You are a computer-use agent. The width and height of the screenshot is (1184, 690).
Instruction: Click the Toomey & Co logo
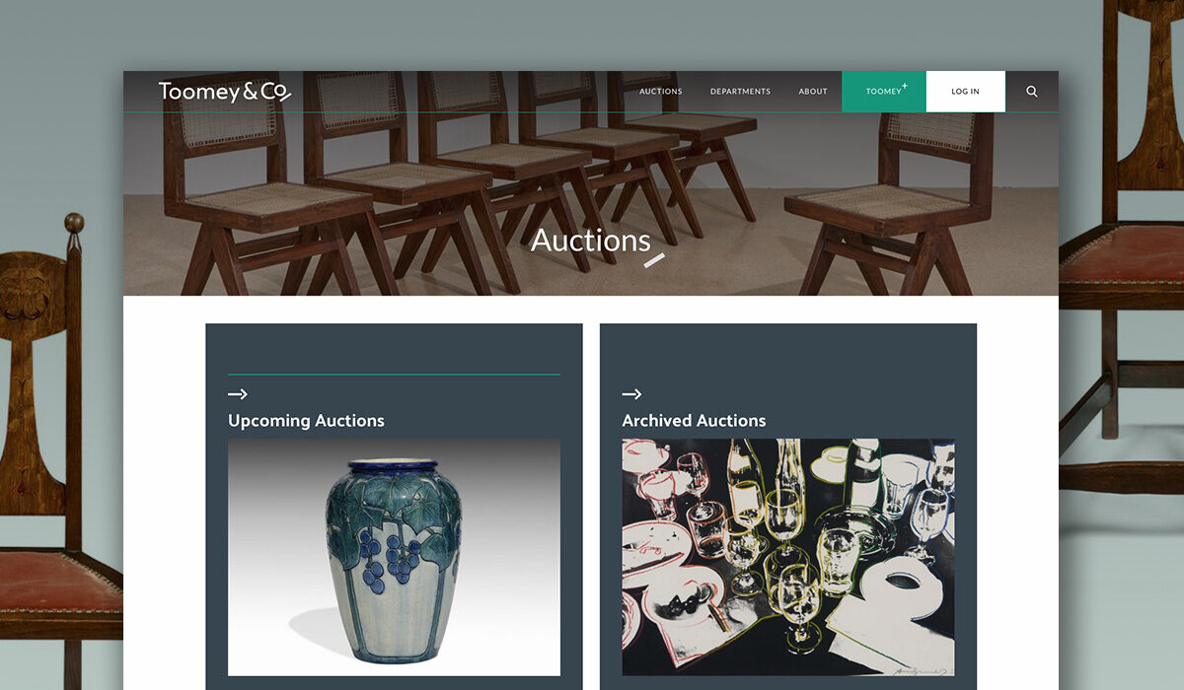point(225,92)
